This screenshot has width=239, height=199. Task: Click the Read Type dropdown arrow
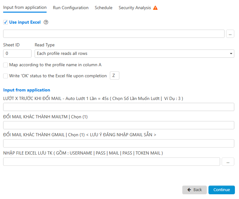click(231, 54)
